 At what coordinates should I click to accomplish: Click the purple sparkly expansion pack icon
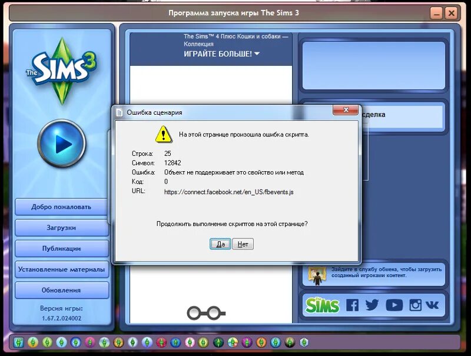click(247, 342)
